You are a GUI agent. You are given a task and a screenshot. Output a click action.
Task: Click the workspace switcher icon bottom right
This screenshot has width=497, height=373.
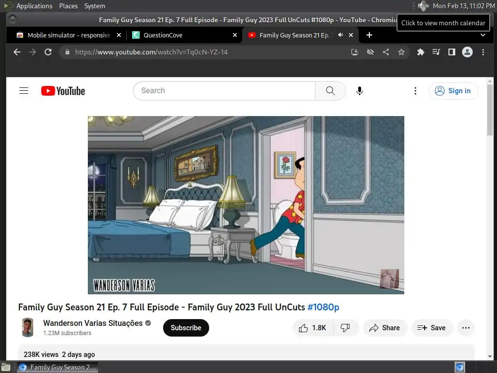tap(460, 367)
